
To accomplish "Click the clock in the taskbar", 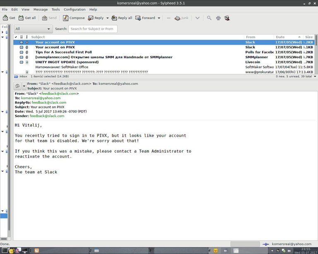I will [306, 251].
